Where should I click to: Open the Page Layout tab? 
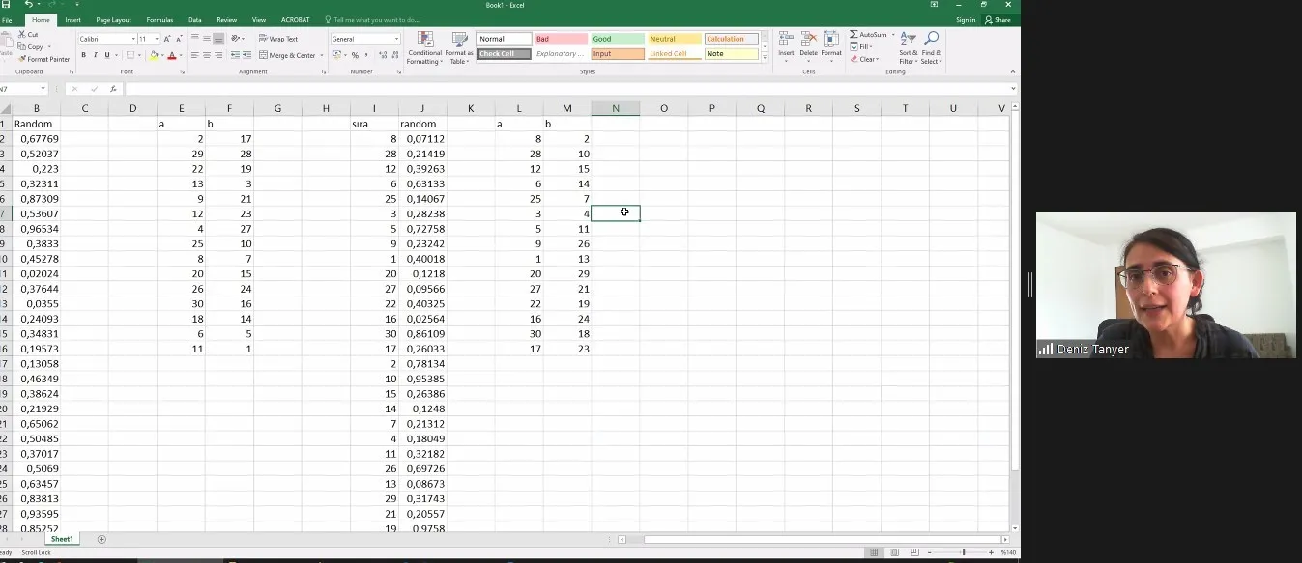click(113, 19)
